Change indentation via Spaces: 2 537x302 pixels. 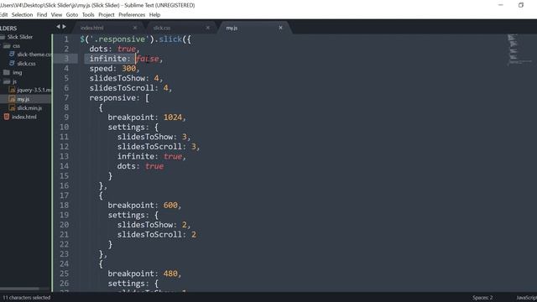(482, 298)
